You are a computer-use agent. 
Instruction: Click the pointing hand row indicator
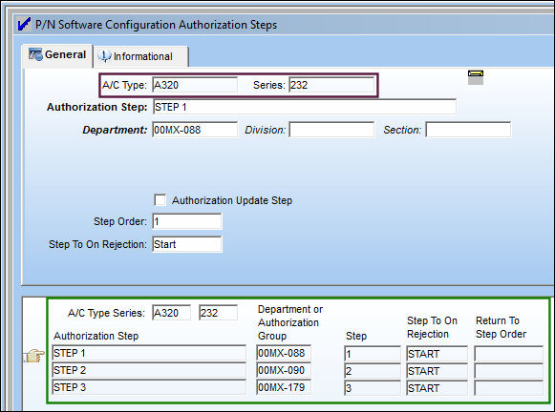click(34, 355)
